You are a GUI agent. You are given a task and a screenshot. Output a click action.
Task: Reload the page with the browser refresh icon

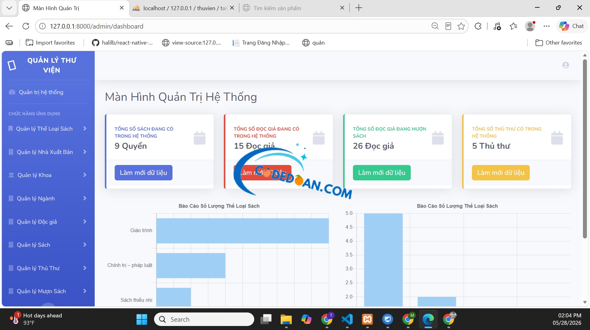pyautogui.click(x=26, y=26)
